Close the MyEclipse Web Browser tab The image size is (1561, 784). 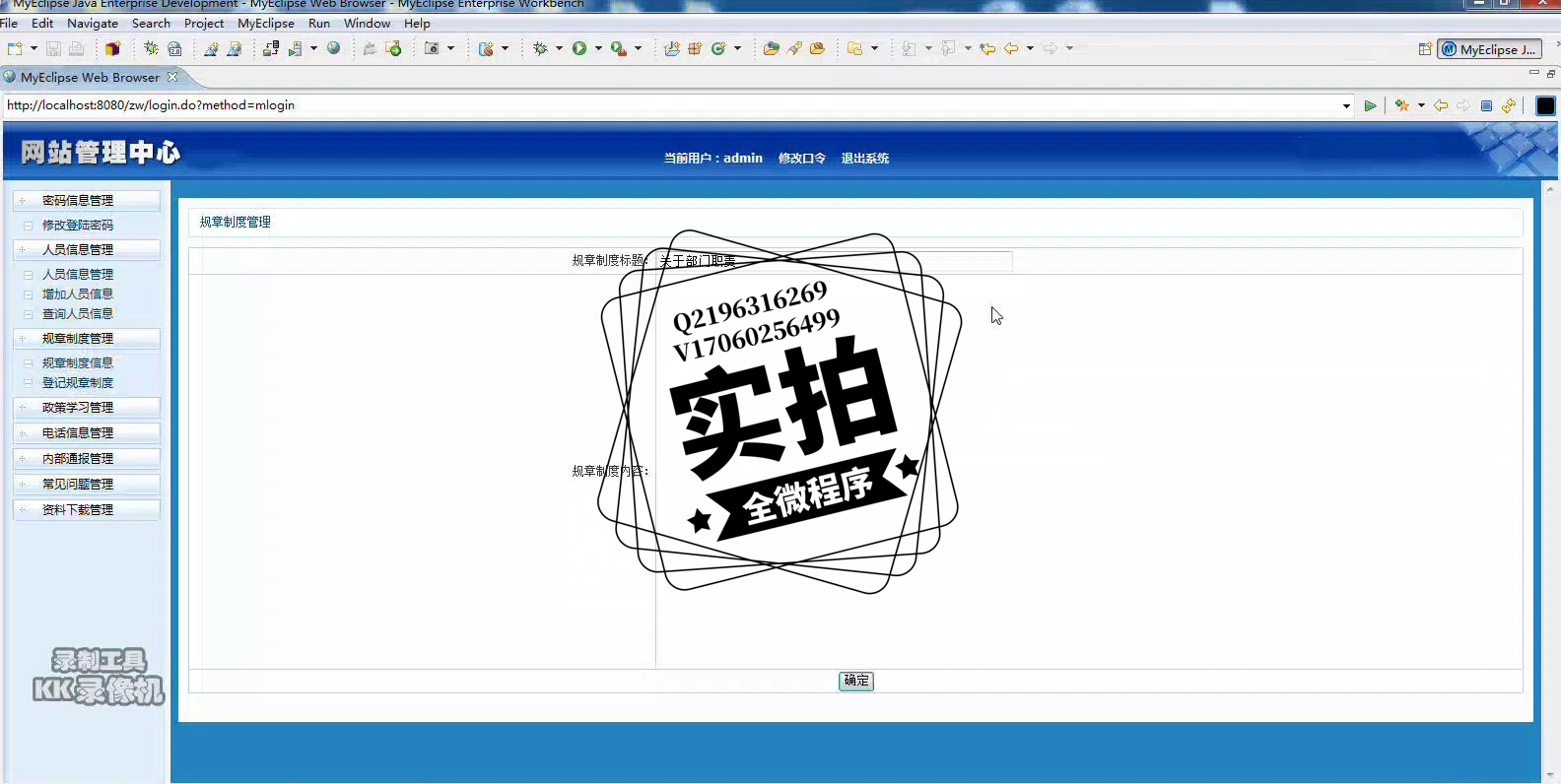click(x=172, y=77)
